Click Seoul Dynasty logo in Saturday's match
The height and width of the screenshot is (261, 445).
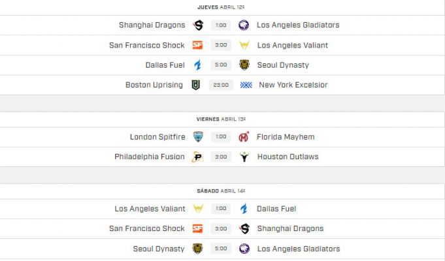click(x=197, y=249)
